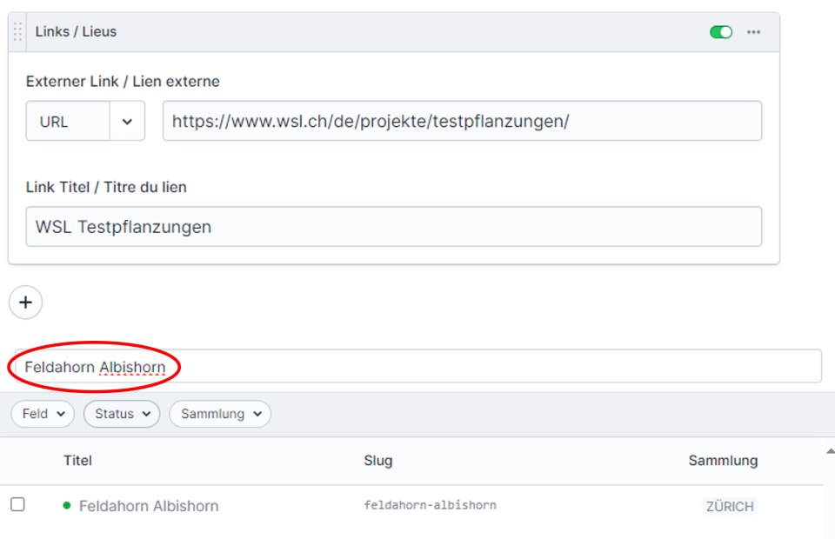Focus the Link Titel field containing WSL Testpflanzungen
This screenshot has width=835, height=539.
coord(393,227)
